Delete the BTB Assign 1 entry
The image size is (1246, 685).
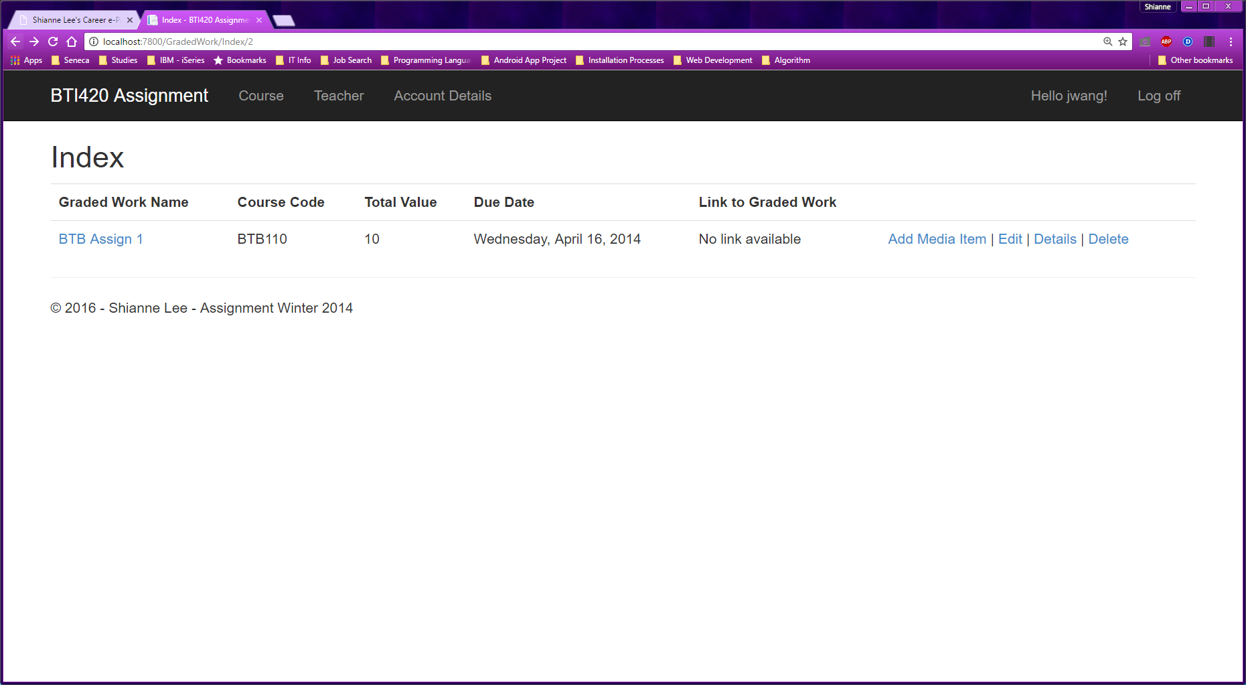coord(1108,239)
